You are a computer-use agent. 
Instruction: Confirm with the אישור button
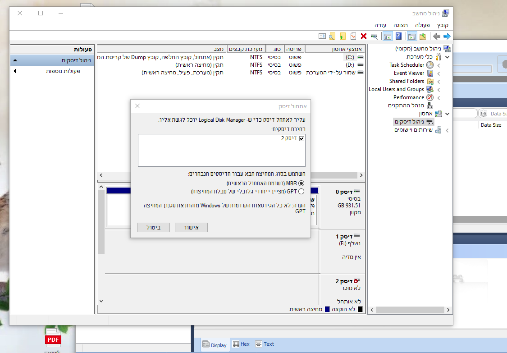(x=191, y=228)
